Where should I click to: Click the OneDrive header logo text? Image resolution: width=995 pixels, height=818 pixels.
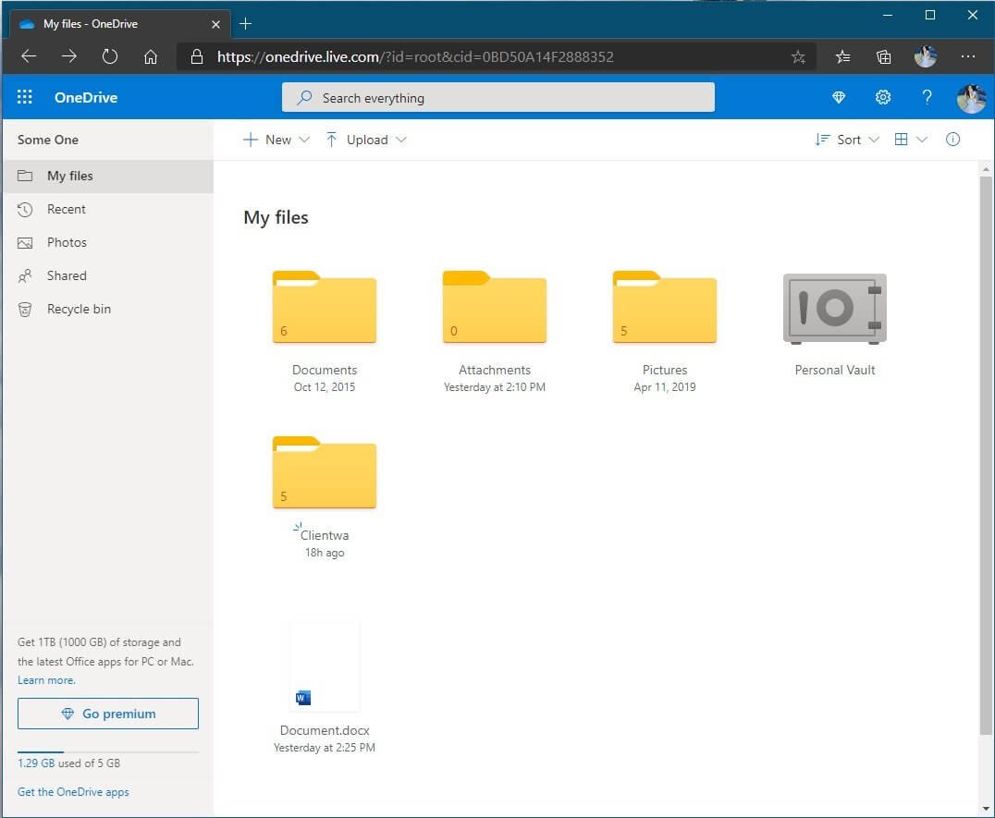pyautogui.click(x=86, y=97)
